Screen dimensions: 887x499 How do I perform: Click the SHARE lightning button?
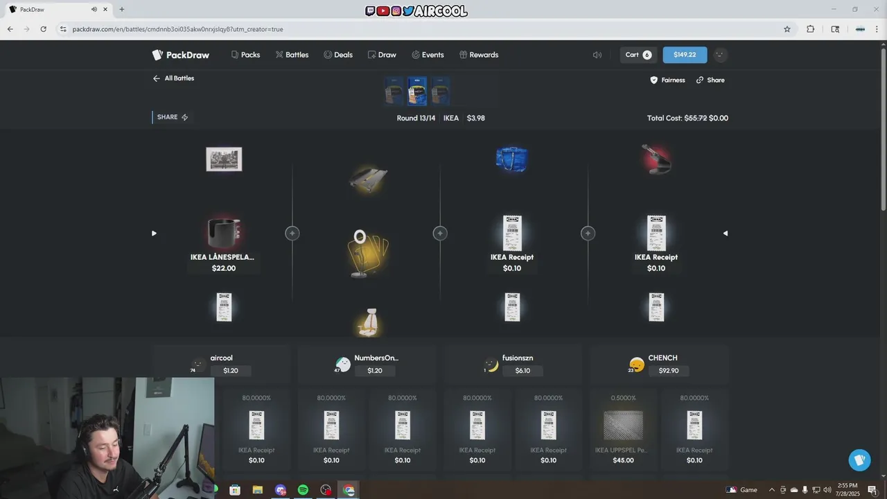coord(173,117)
